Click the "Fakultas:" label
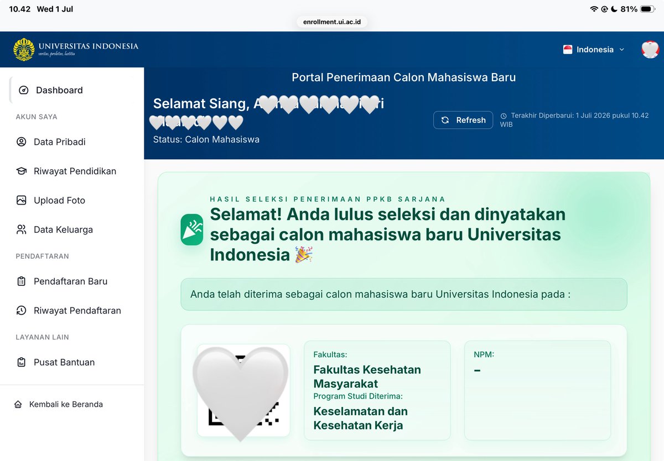This screenshot has height=461, width=664. point(330,354)
